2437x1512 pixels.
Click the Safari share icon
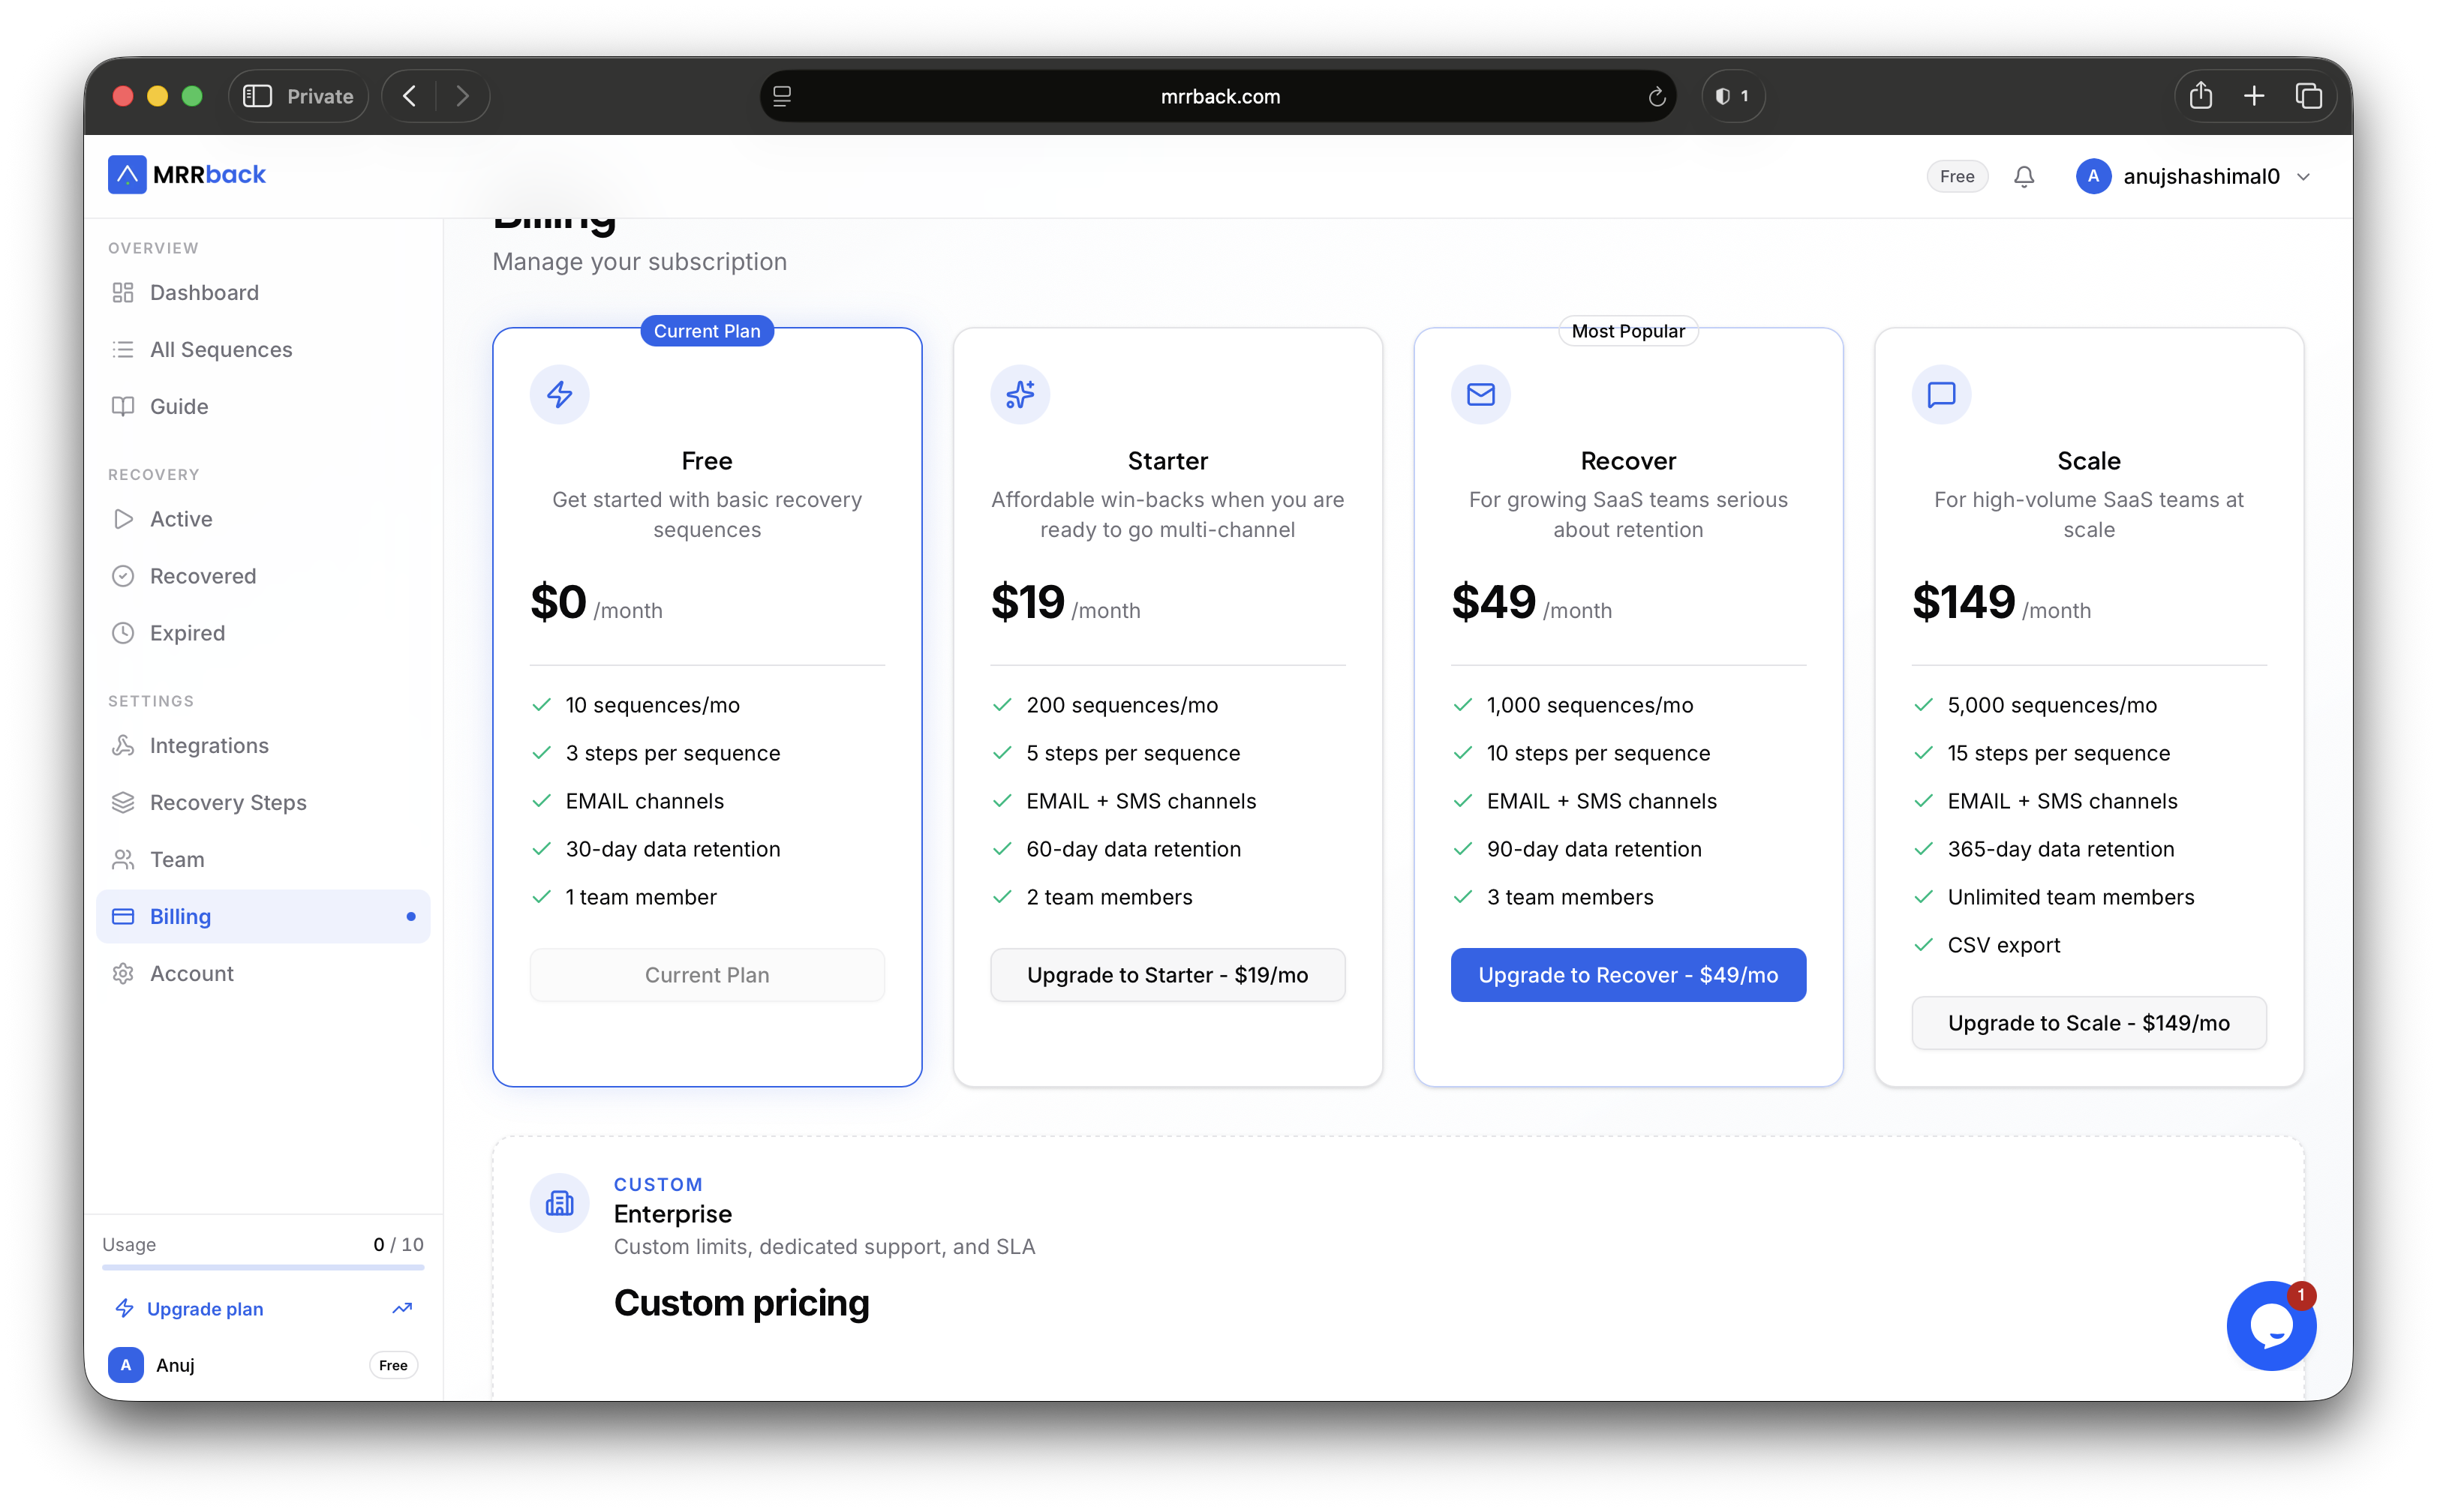pyautogui.click(x=2200, y=96)
